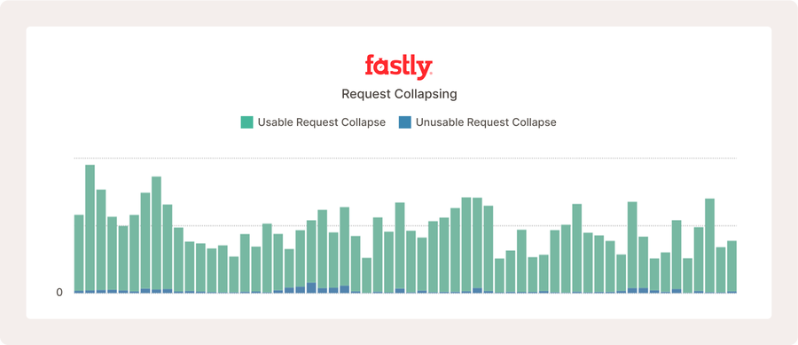The height and width of the screenshot is (345, 798).
Task: Click the red Fastly logo
Action: (x=398, y=67)
